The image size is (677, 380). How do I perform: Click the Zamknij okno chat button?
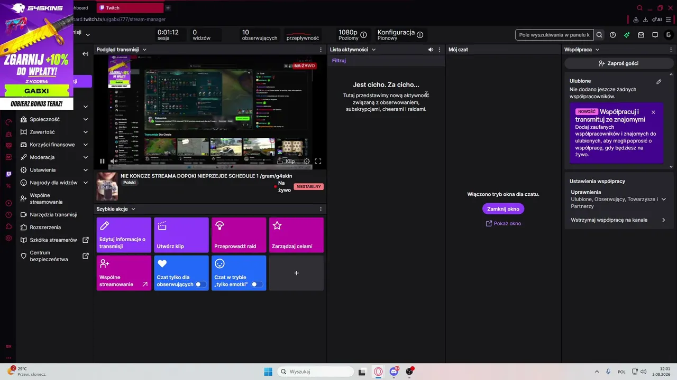click(x=503, y=209)
